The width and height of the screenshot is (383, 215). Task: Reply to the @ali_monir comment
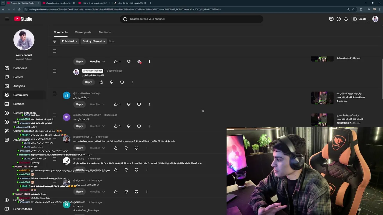pos(79,192)
